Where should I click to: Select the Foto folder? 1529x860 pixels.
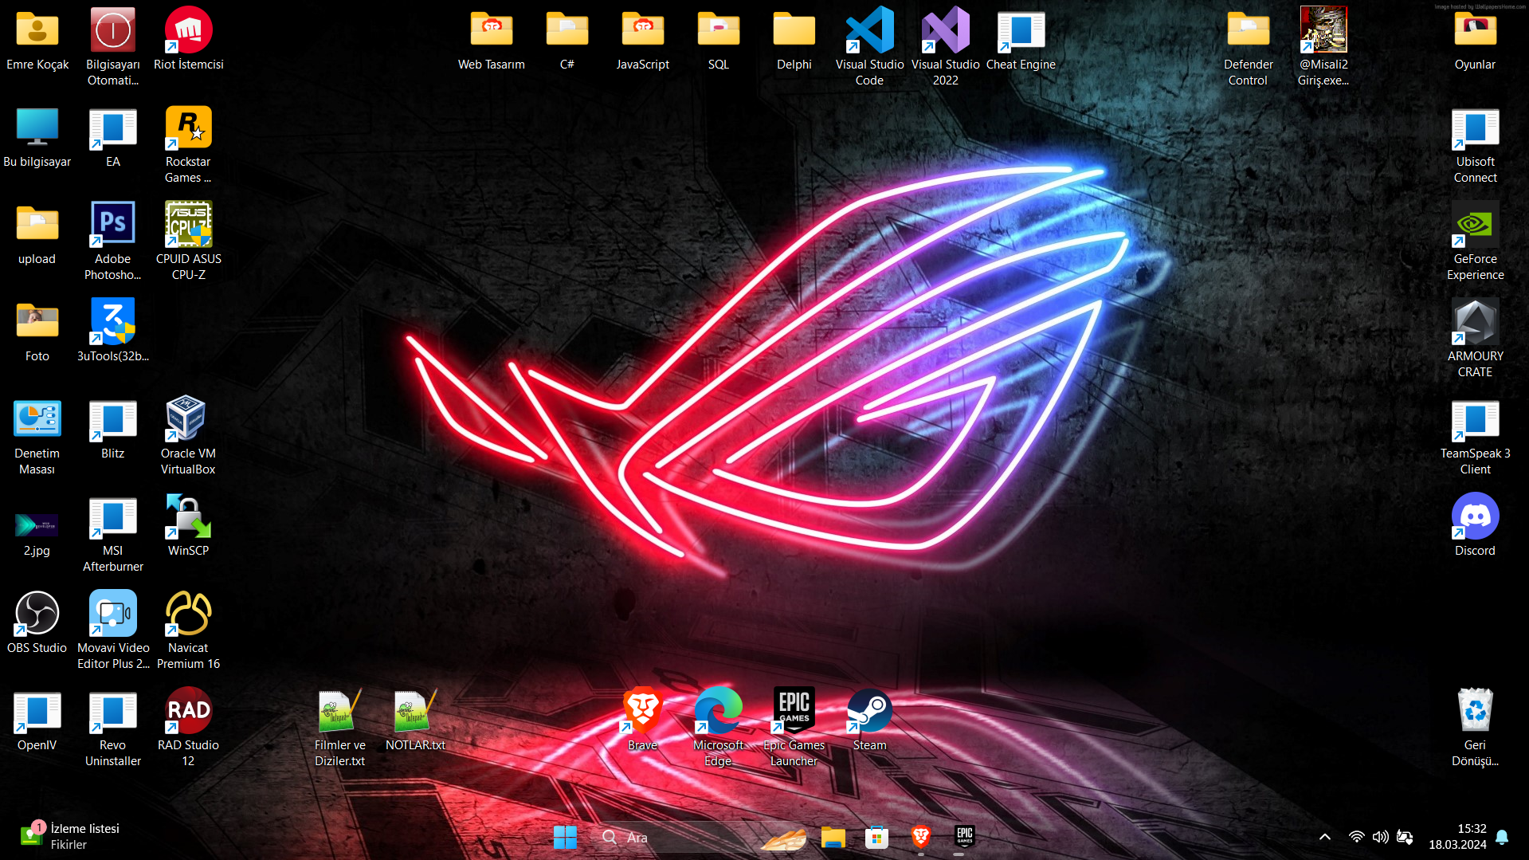[x=37, y=332]
